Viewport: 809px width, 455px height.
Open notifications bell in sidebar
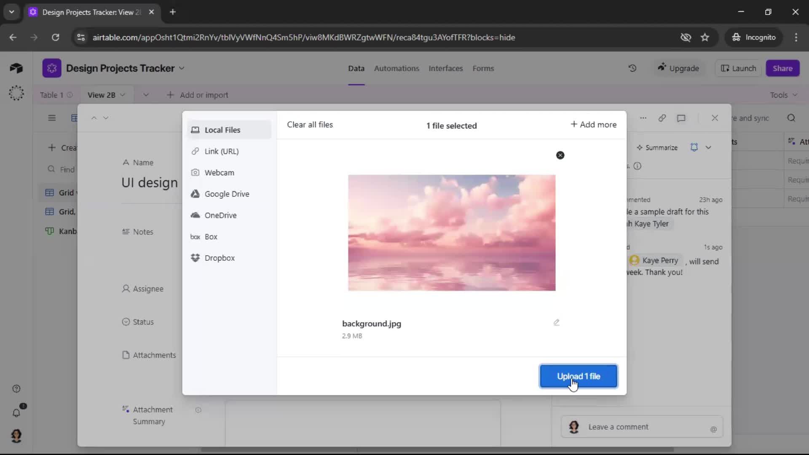(x=16, y=413)
